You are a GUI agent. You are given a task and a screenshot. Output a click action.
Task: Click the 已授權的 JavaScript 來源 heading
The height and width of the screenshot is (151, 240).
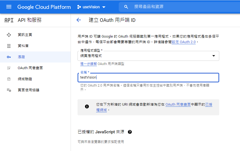click(x=101, y=132)
